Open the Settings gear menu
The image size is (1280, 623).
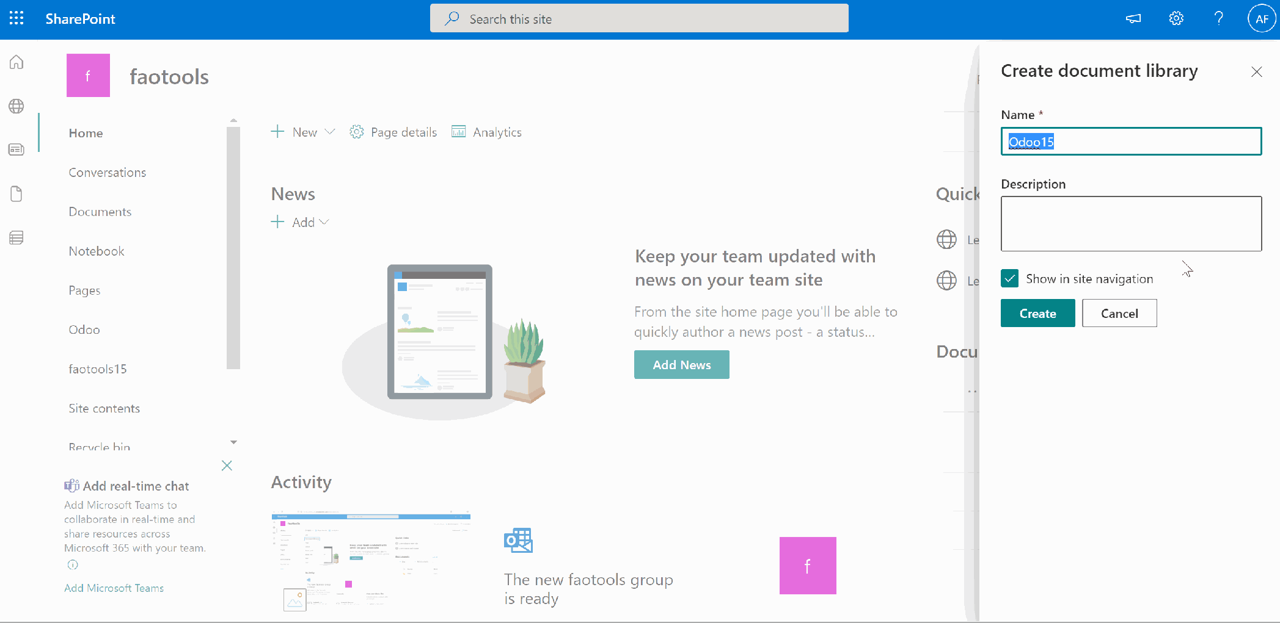point(1176,19)
